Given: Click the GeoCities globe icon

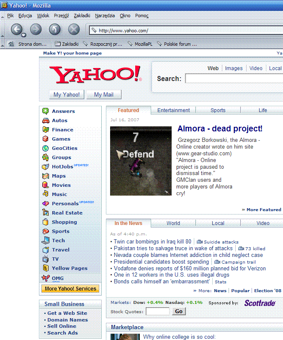Looking at the screenshot, I should pos(46,148).
